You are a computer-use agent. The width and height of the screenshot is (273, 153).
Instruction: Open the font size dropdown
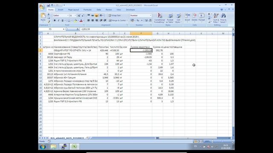pos(76,16)
